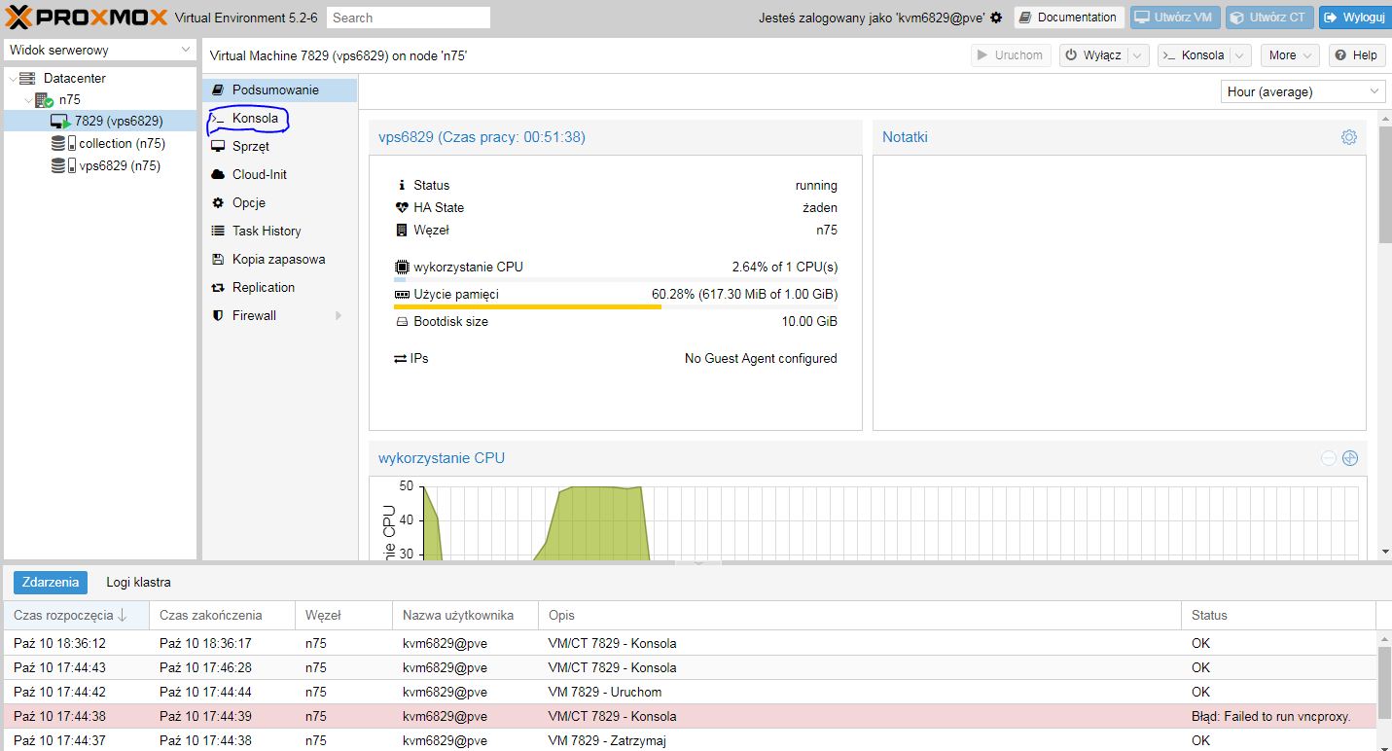This screenshot has height=751, width=1392.
Task: Click the Wyłącz shutdown button
Action: click(1092, 55)
